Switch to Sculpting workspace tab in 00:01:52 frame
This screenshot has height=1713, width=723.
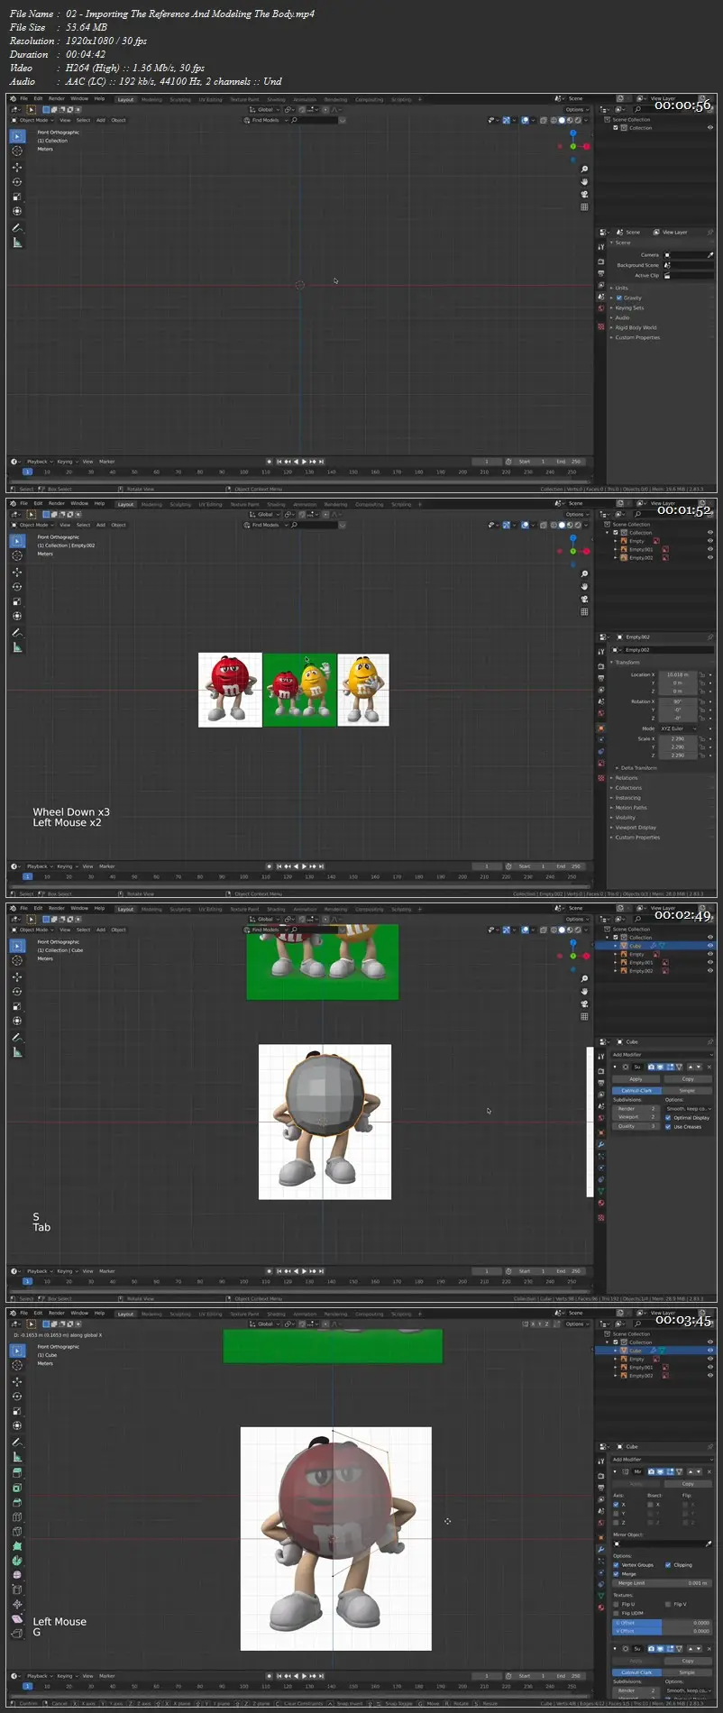coord(180,504)
